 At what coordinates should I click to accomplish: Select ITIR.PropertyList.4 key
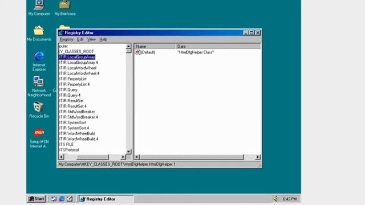click(75, 84)
